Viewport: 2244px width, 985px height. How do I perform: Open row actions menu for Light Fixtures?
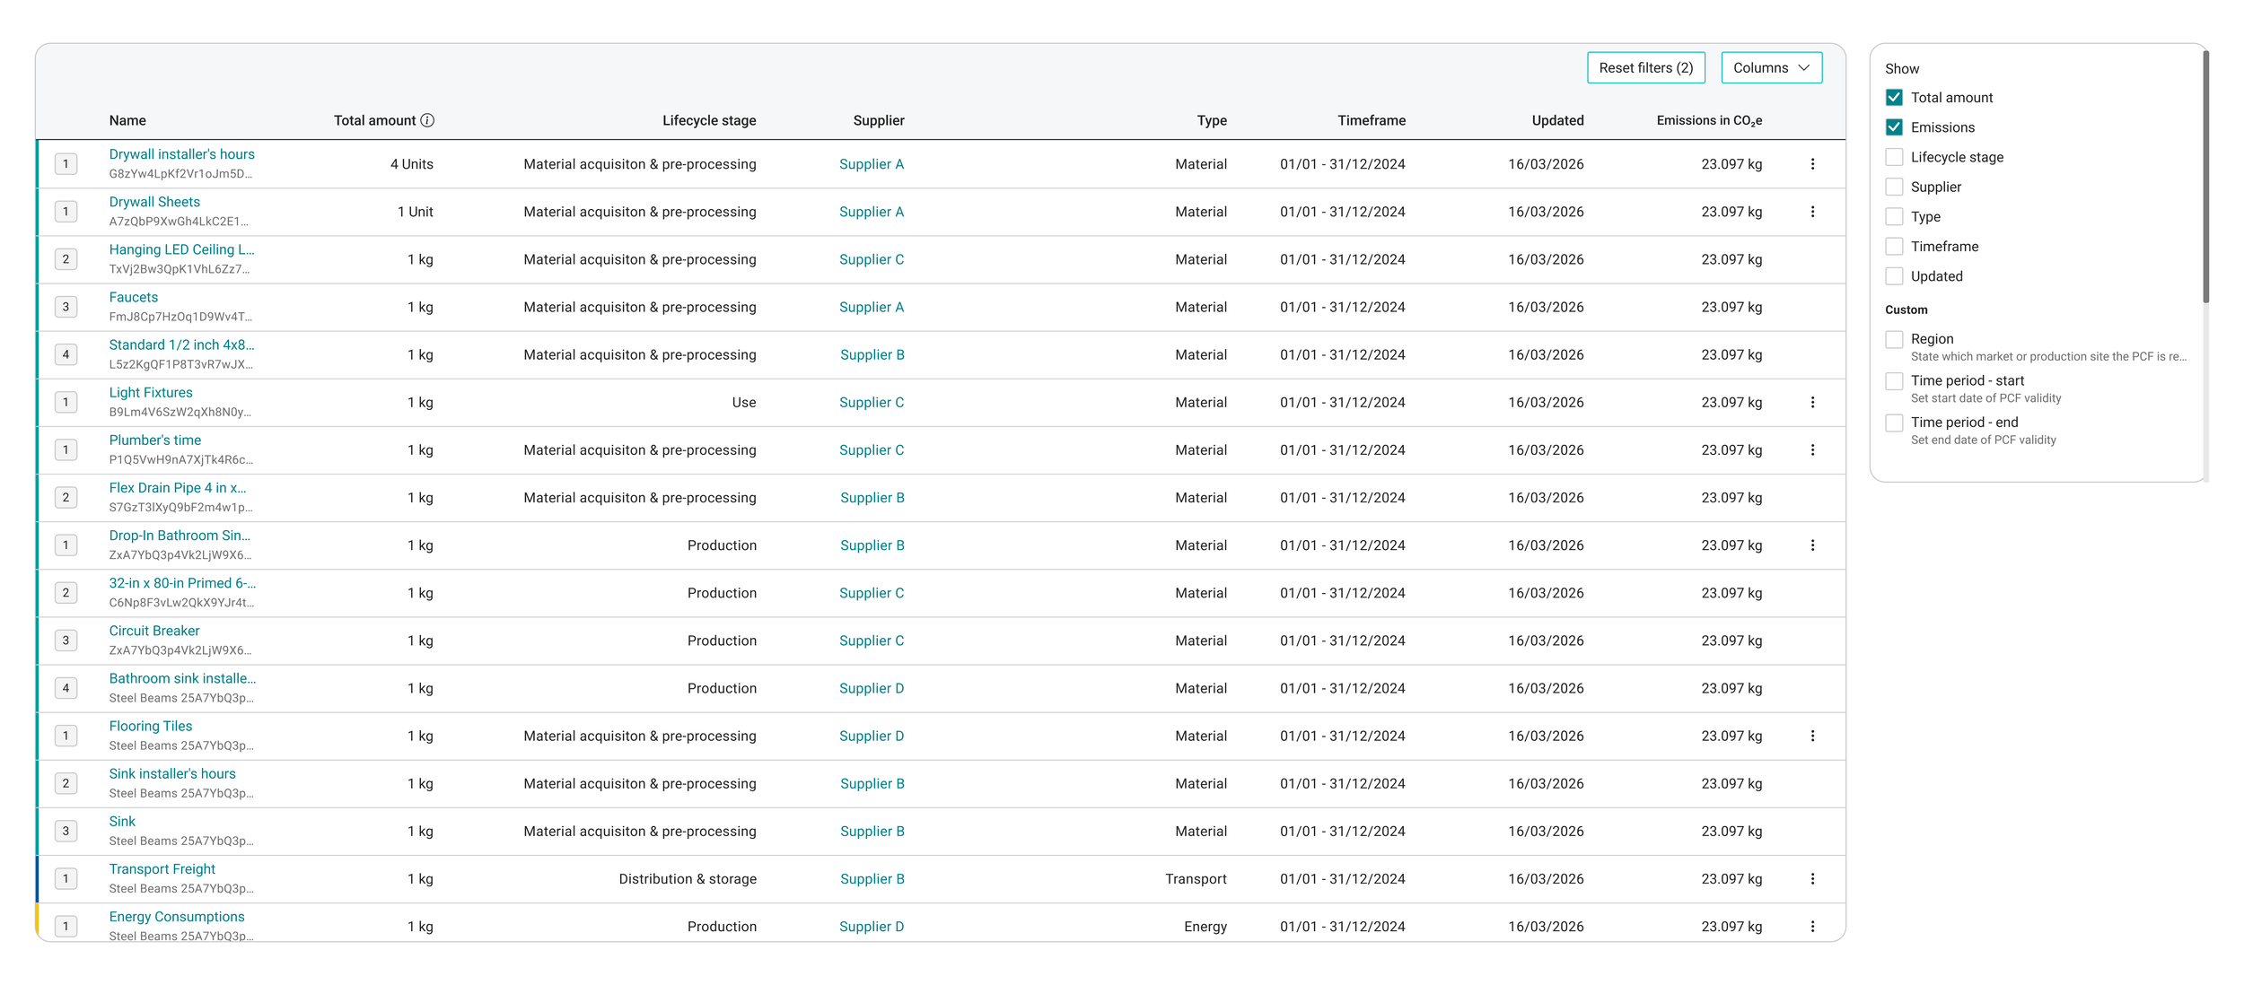(1812, 403)
